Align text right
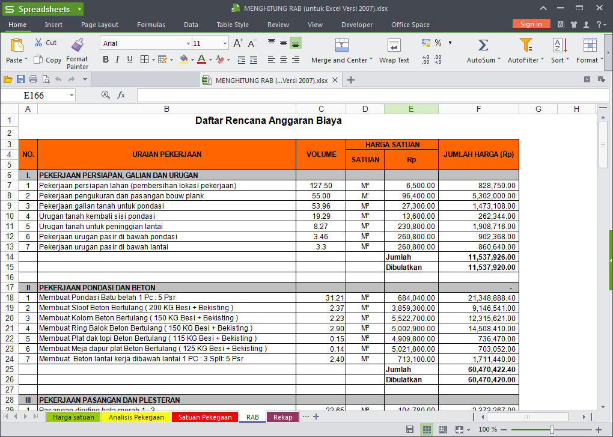This screenshot has width=613, height=437. 296,60
